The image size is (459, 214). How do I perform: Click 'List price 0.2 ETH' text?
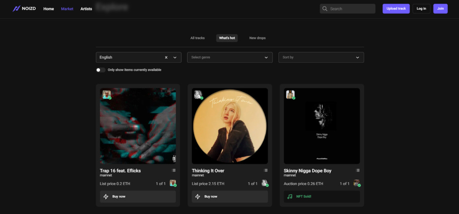pyautogui.click(x=115, y=184)
